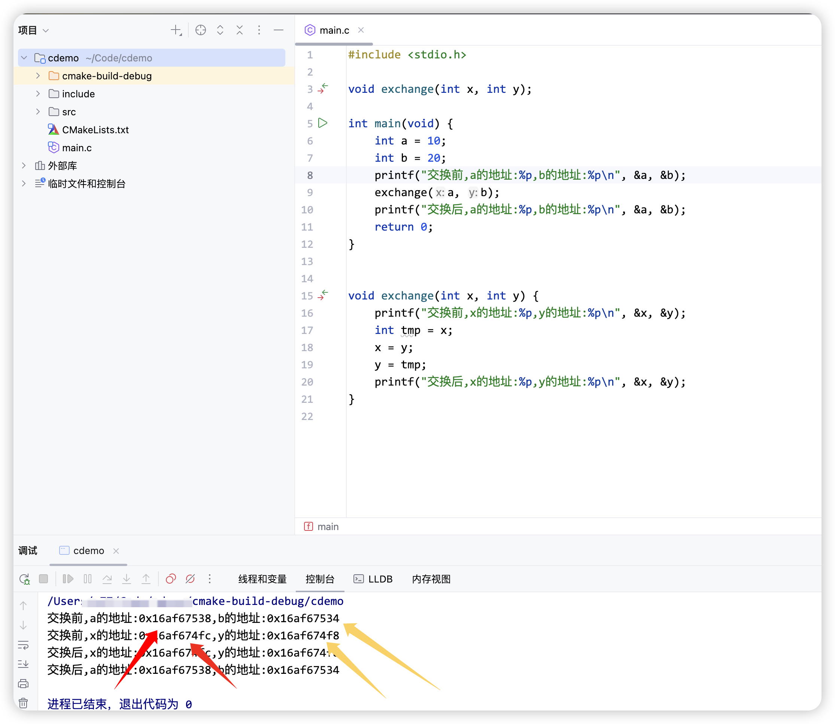Expand the include folder
Screen dimensions: 835x724
click(38, 94)
